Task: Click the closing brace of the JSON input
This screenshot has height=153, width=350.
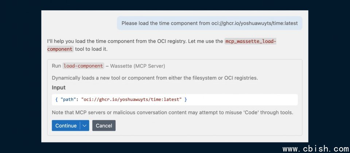Action: click(x=186, y=99)
